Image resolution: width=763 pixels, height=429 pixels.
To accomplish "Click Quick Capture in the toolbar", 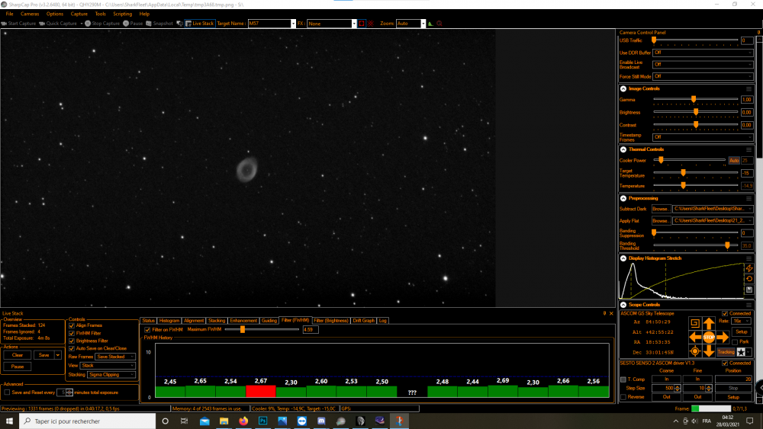I will click(58, 24).
